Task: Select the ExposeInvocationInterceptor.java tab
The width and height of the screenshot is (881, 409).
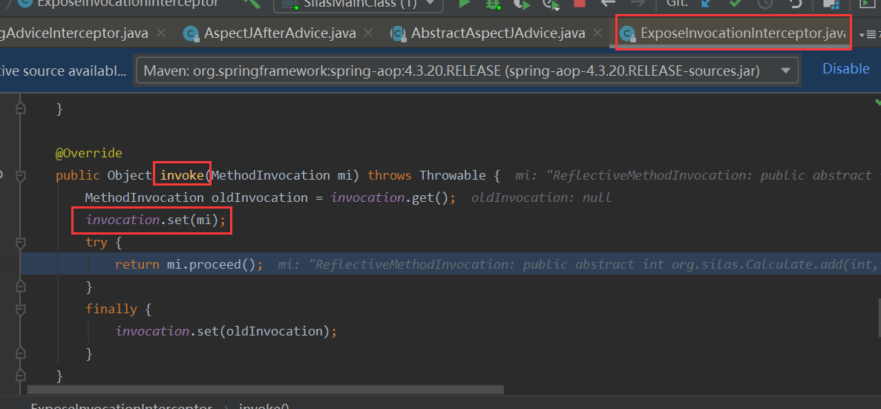Action: tap(743, 33)
